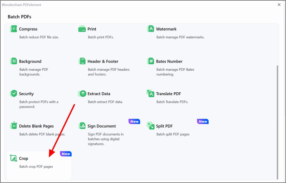Close the Wondershare PDFelement dialog
The height and width of the screenshot is (183, 286).
pyautogui.click(x=279, y=5)
